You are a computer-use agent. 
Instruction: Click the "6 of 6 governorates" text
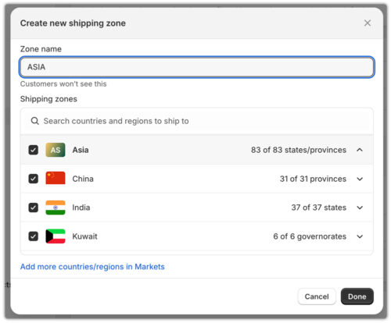(310, 236)
